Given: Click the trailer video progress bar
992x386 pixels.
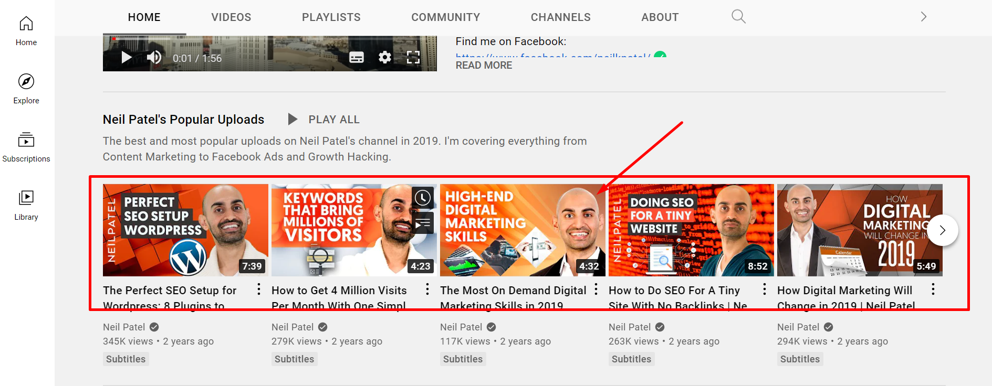Looking at the screenshot, I should pyautogui.click(x=270, y=39).
